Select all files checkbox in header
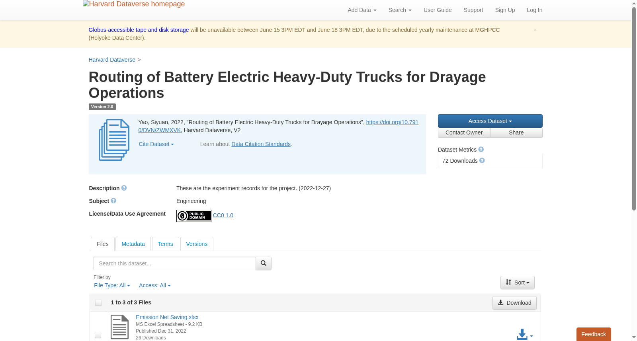The height and width of the screenshot is (341, 637). coord(98,303)
